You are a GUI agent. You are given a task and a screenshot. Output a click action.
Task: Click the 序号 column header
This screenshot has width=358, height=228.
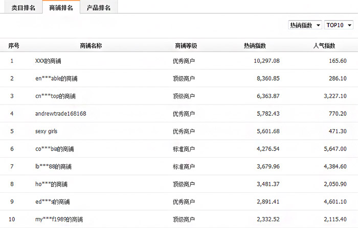click(14, 45)
